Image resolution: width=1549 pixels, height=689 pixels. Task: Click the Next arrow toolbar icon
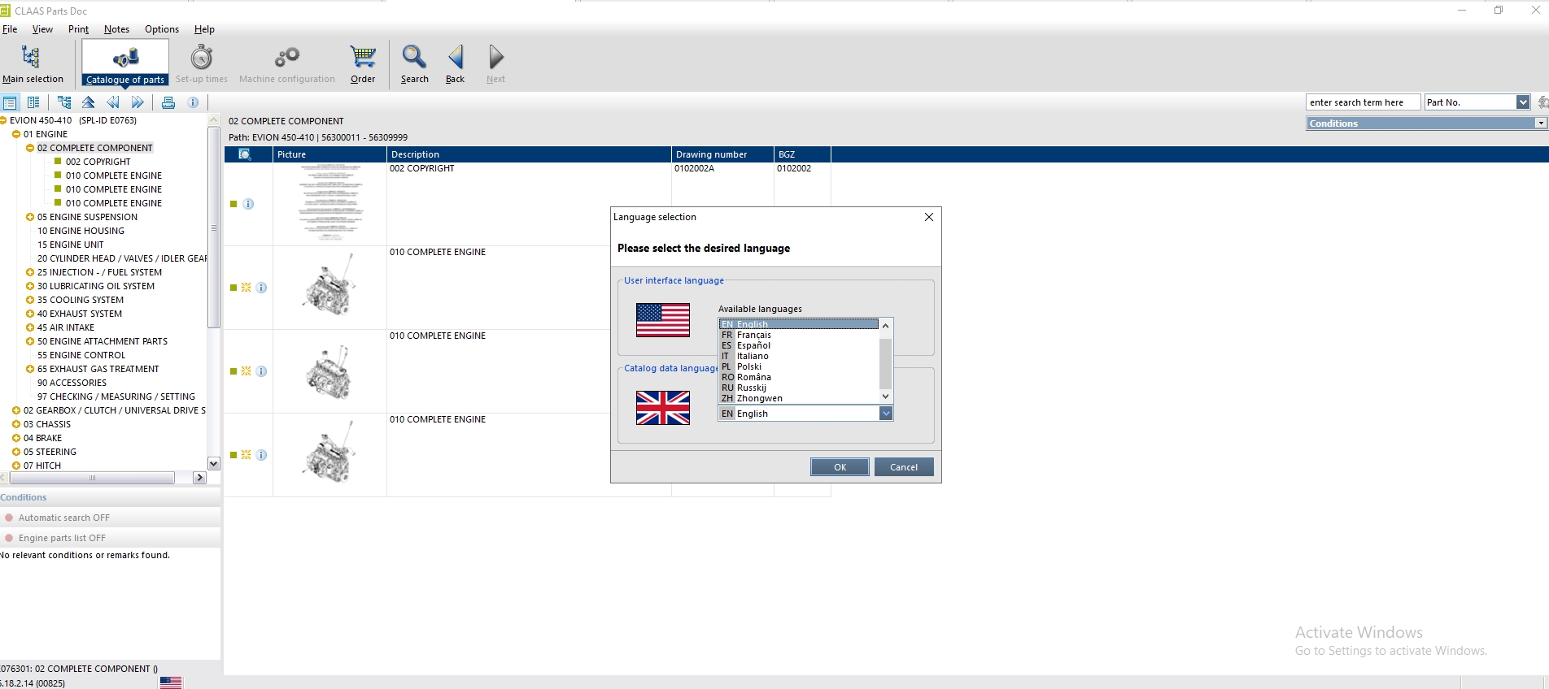tap(496, 57)
